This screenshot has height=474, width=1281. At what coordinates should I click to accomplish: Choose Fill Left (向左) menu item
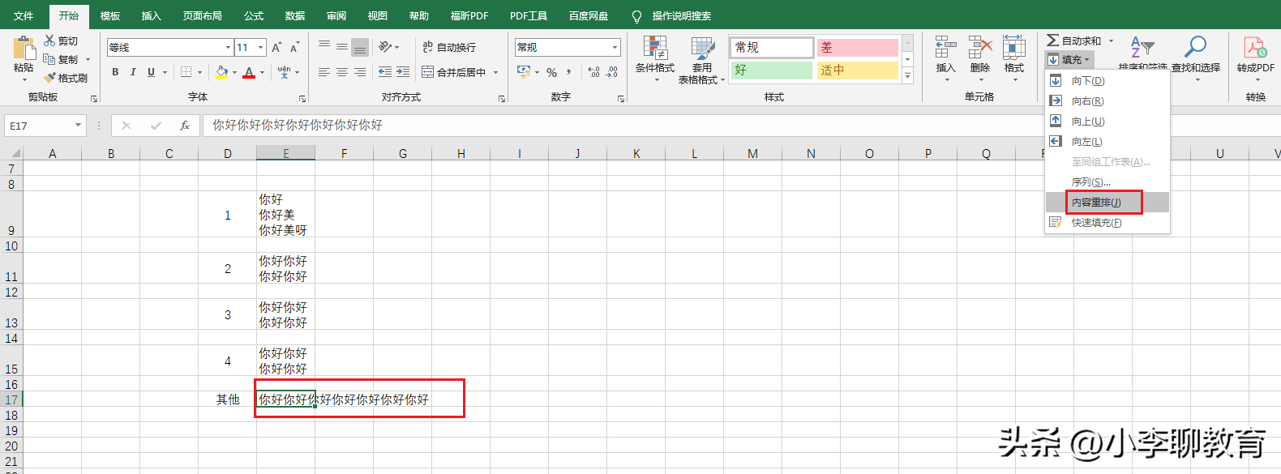[x=1107, y=142]
